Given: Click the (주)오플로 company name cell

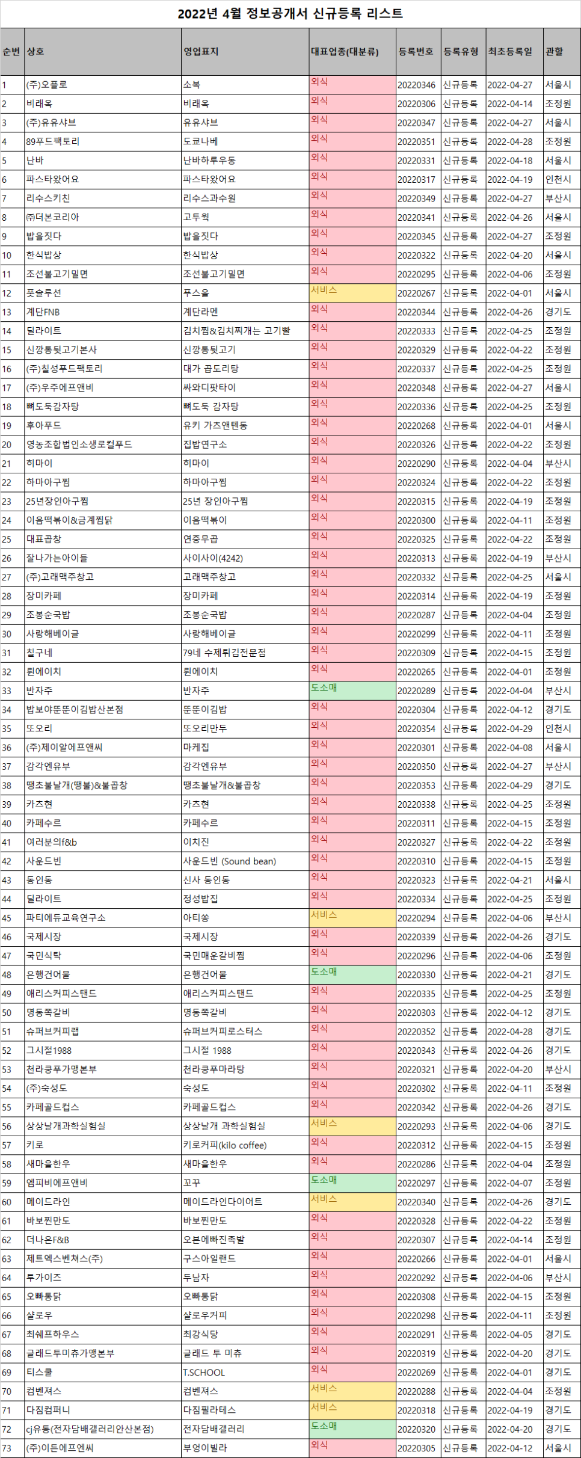Looking at the screenshot, I should (103, 85).
